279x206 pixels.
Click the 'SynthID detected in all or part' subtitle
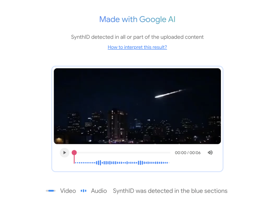(137, 37)
